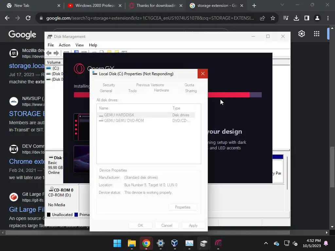The height and width of the screenshot is (251, 335).
Task: Open VirtualBox from the taskbar
Action: click(x=175, y=243)
